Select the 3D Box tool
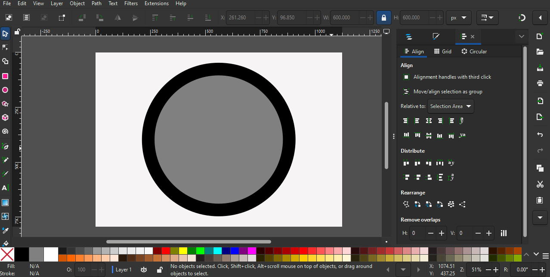550x277 pixels. [x=5, y=117]
